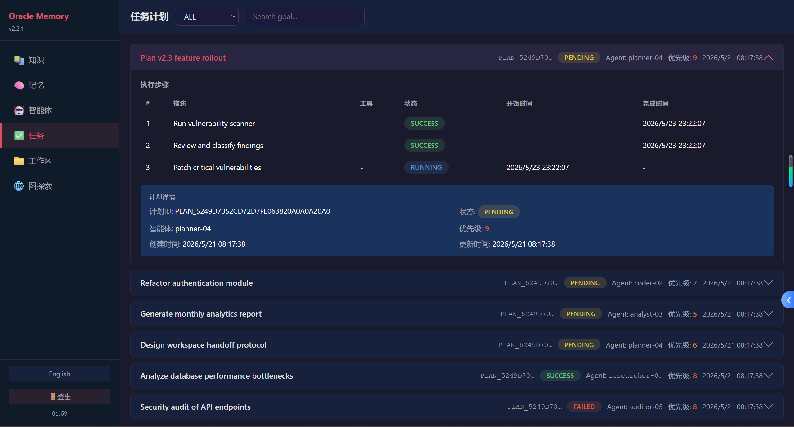Click the Memory brain icon in sidebar
The image size is (794, 427).
(x=19, y=85)
